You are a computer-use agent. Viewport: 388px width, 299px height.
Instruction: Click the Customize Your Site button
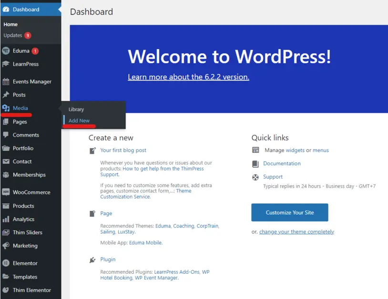[289, 213]
